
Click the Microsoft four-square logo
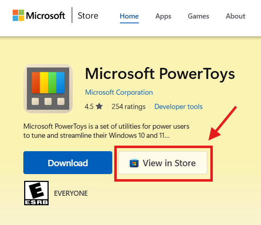point(18,16)
